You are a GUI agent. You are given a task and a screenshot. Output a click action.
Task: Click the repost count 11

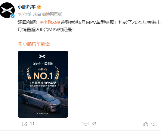click(x=32, y=124)
